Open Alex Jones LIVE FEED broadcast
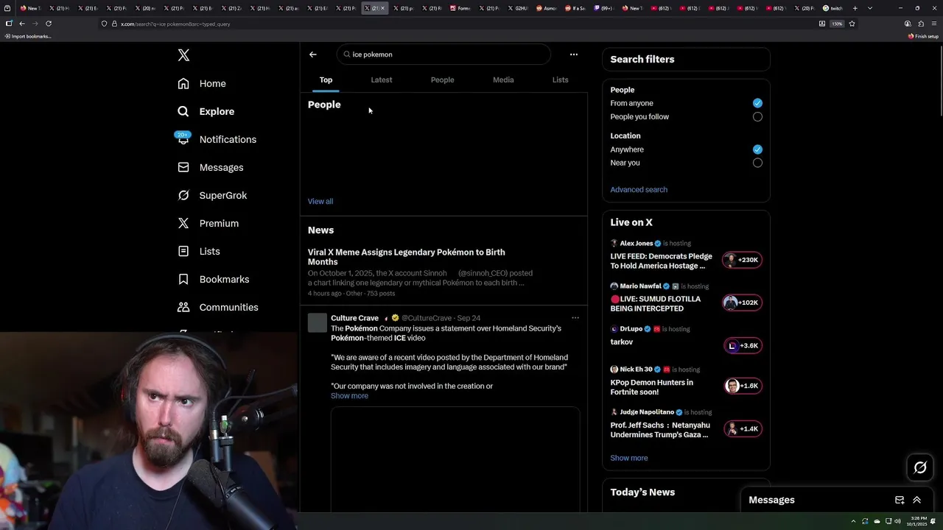This screenshot has width=943, height=530. pos(661,261)
